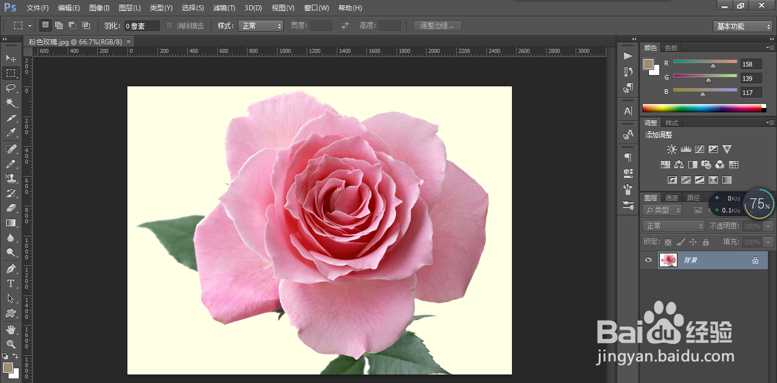Click the Zoom tool in the toolbox
The image size is (777, 383).
click(11, 344)
